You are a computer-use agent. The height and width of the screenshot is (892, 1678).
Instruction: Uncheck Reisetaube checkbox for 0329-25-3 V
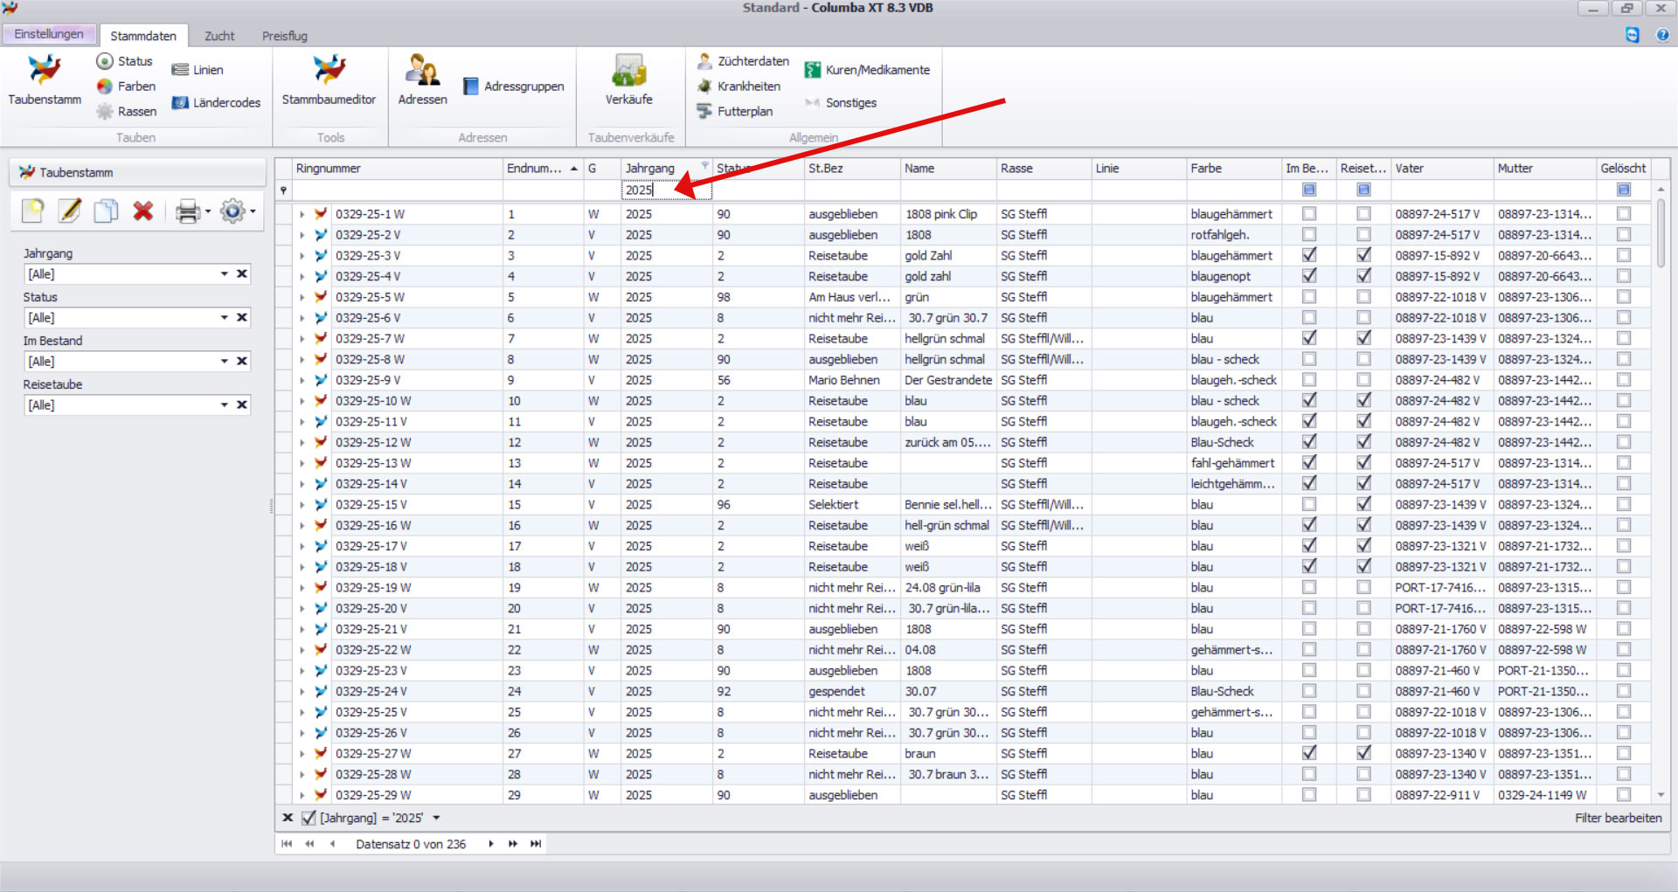pos(1363,256)
